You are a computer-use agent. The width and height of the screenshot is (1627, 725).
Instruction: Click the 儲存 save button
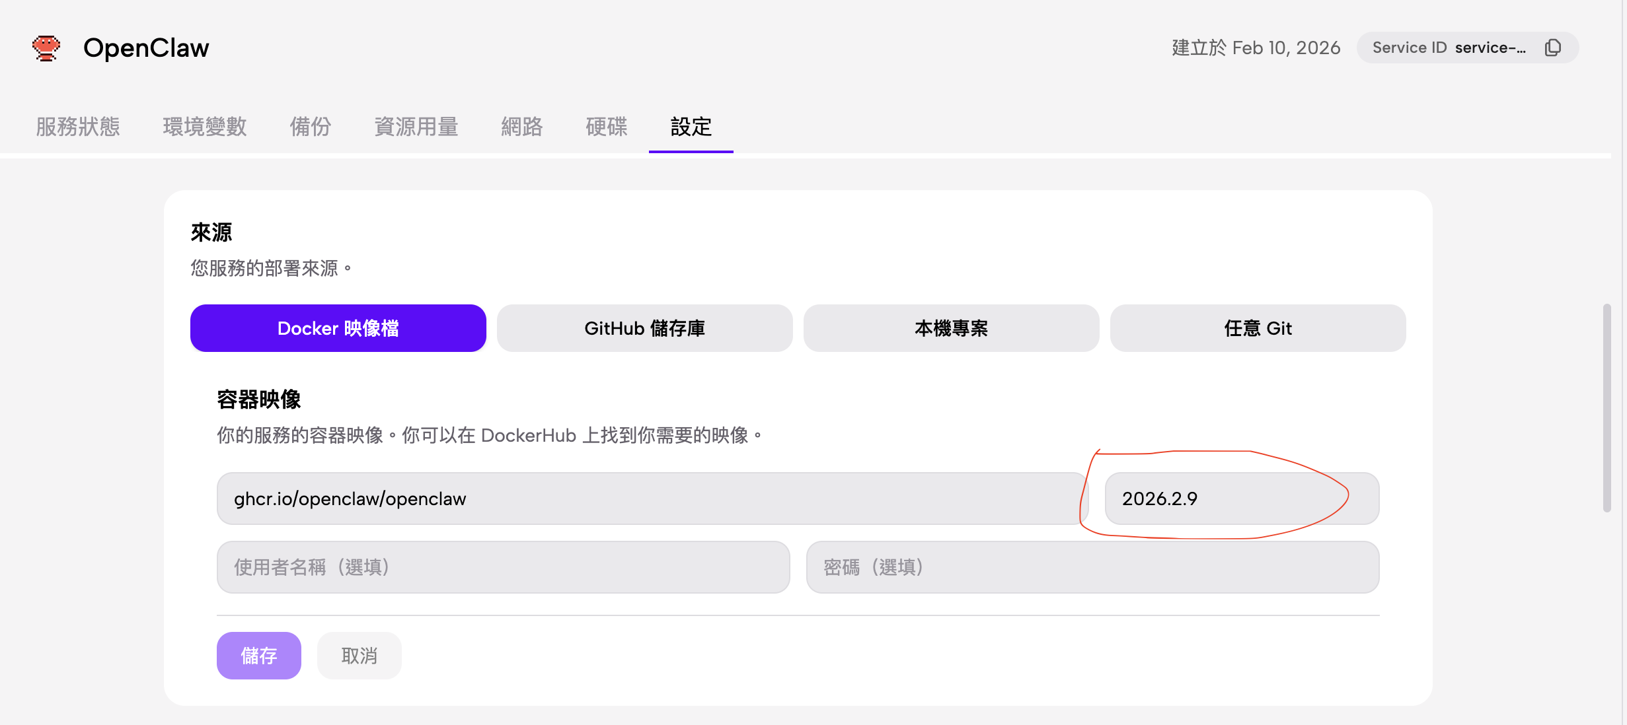[259, 656]
